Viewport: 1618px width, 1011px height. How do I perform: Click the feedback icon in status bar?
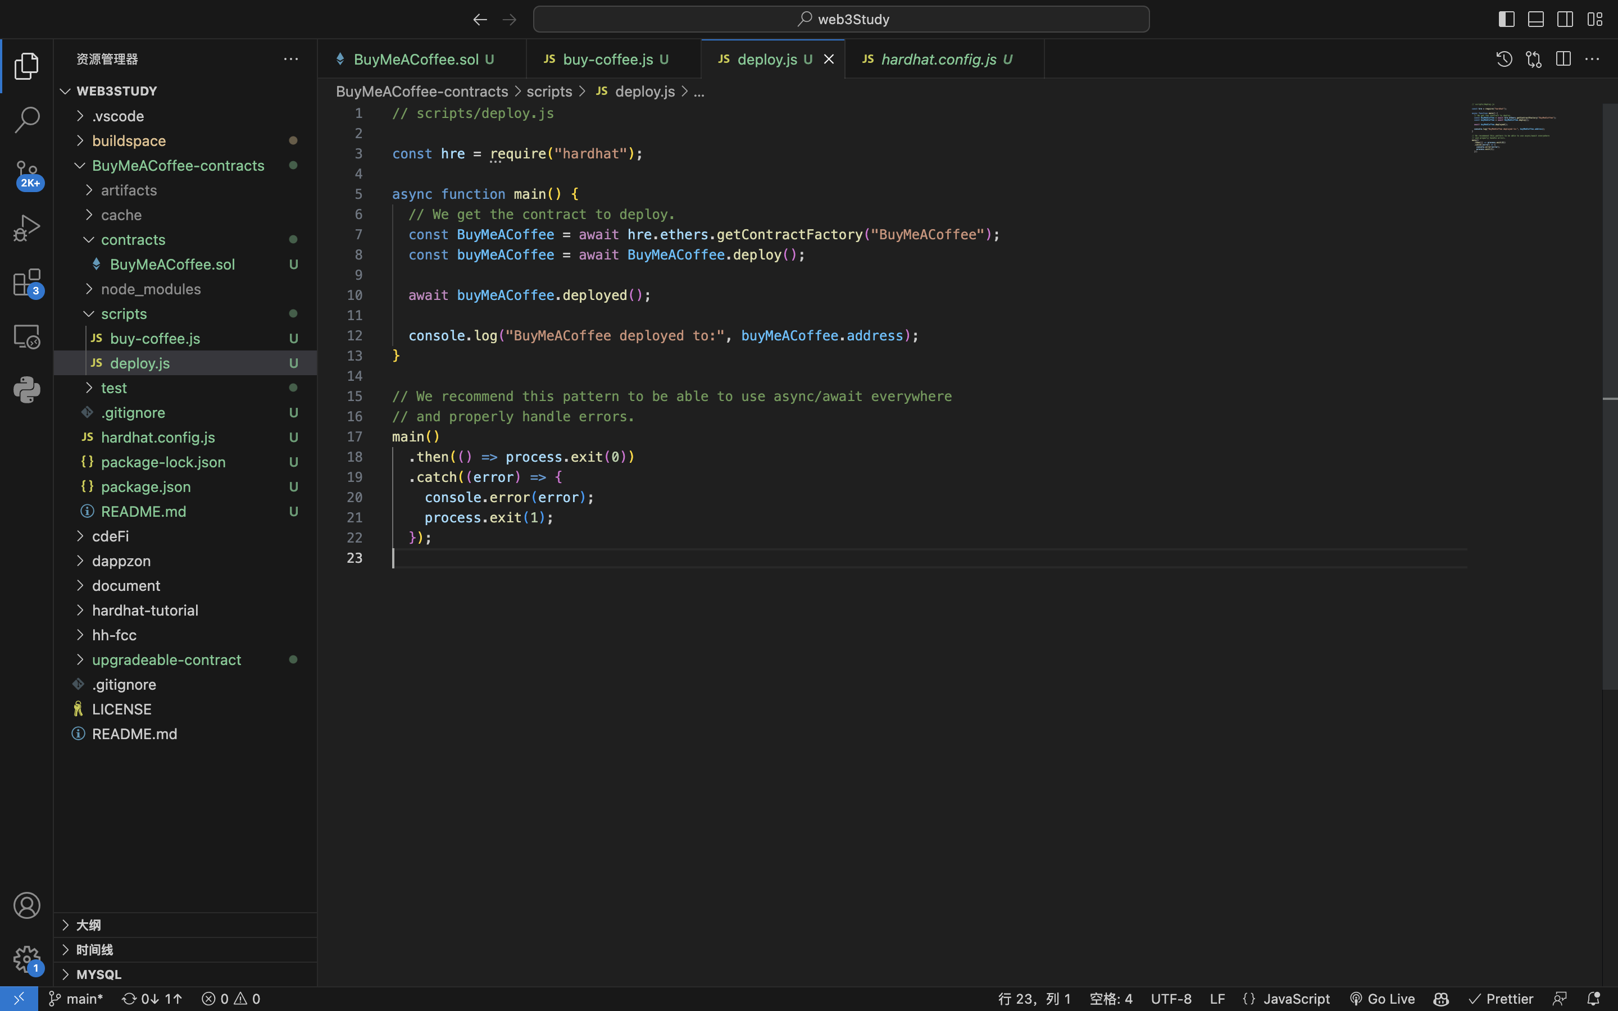click(1560, 998)
